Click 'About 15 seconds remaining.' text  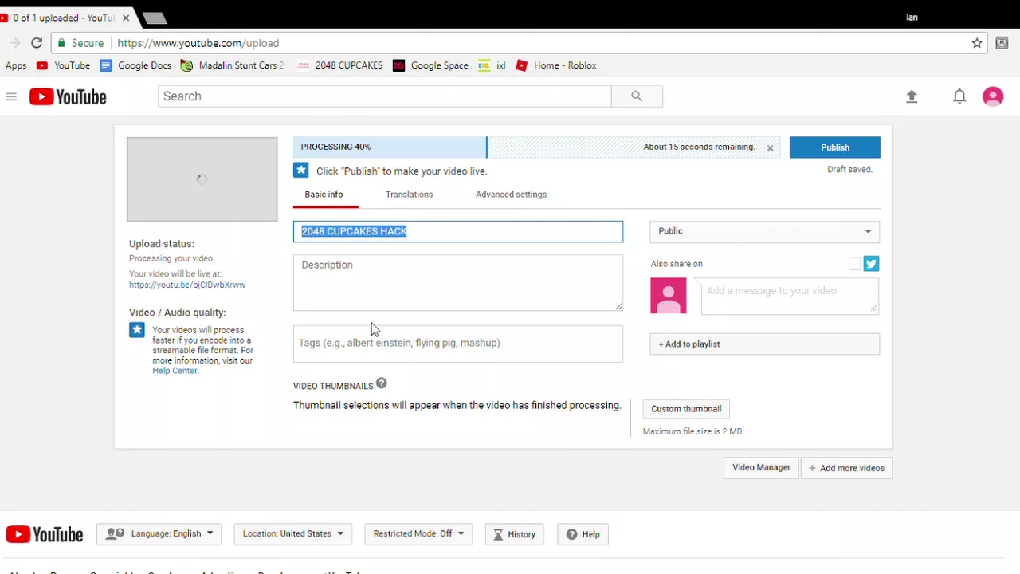point(700,147)
